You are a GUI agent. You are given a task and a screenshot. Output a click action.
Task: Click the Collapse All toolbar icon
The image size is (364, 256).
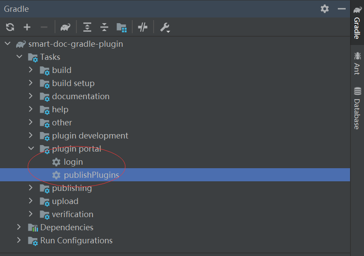[x=104, y=27]
